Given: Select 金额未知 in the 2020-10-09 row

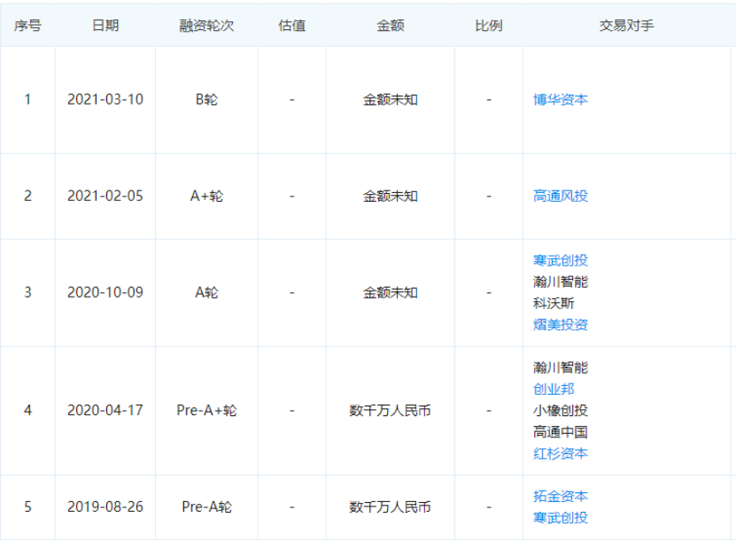Looking at the screenshot, I should pos(390,292).
